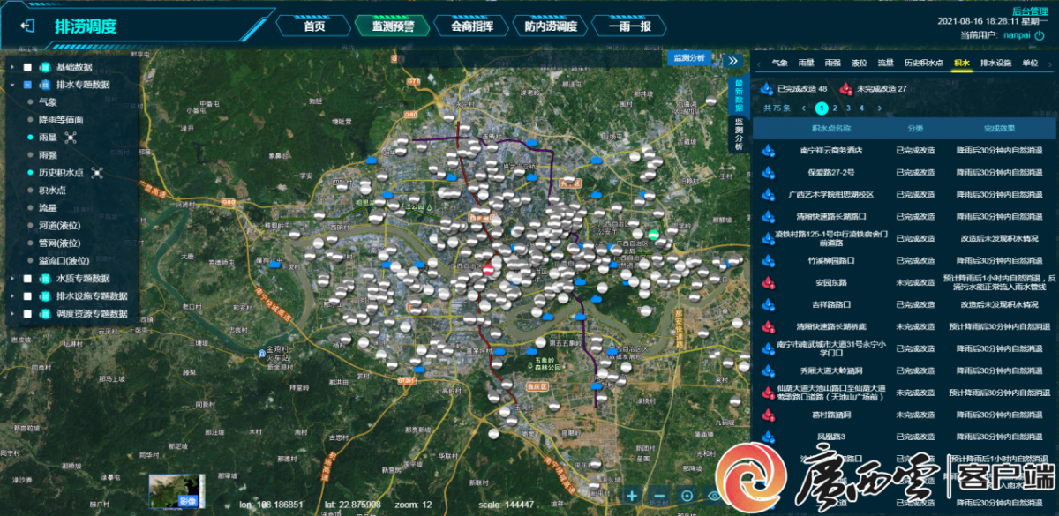Switch to the 历史积水点 data tab
The height and width of the screenshot is (516, 1059).
tap(923, 64)
